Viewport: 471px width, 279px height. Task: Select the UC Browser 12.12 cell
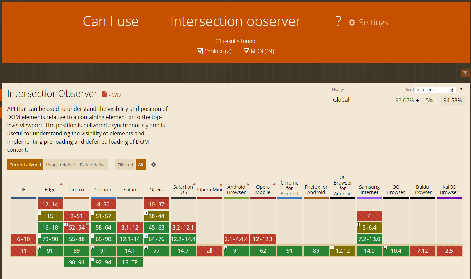pos(343,251)
